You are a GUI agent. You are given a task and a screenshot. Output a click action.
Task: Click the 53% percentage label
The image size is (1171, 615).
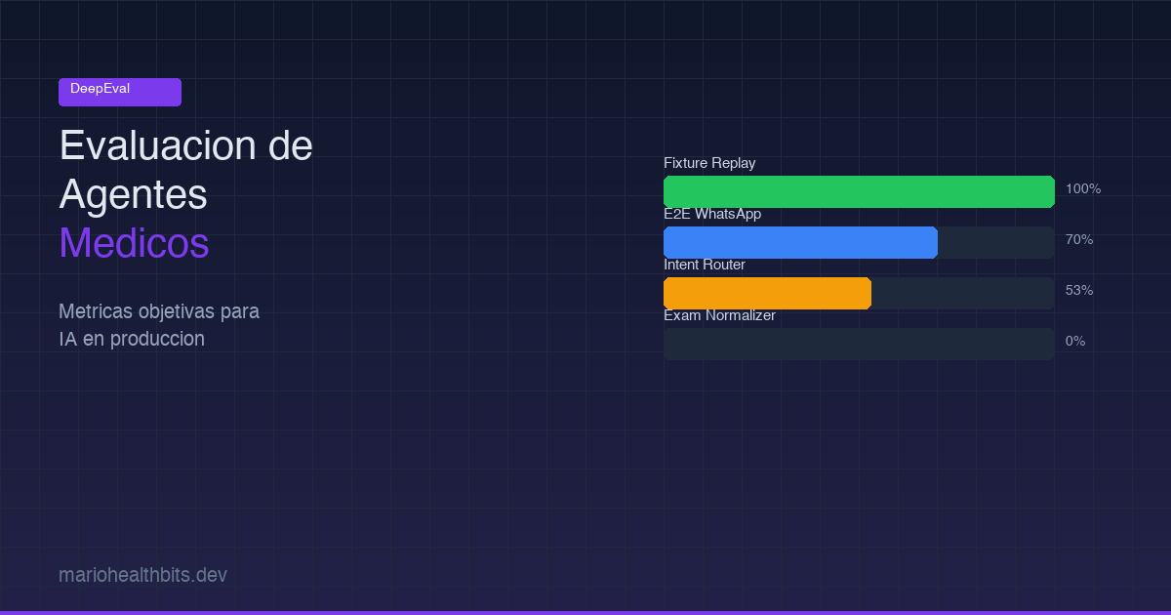click(x=1079, y=290)
